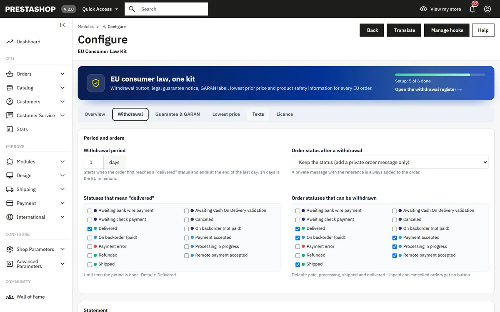Click the International globe icon
Screen dimensions: 500x312
click(x=10, y=217)
